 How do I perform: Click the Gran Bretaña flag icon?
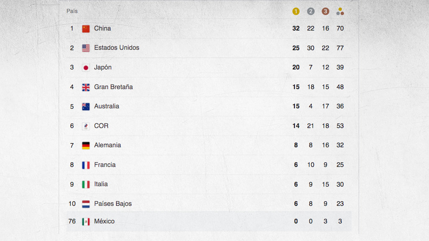86,87
